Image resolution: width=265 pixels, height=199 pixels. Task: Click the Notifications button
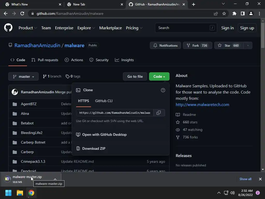(x=165, y=45)
